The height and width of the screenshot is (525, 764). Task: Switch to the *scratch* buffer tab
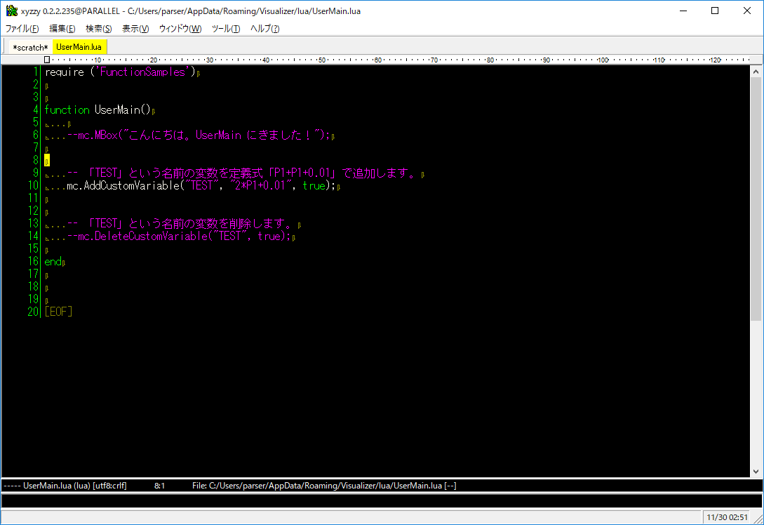(x=30, y=47)
